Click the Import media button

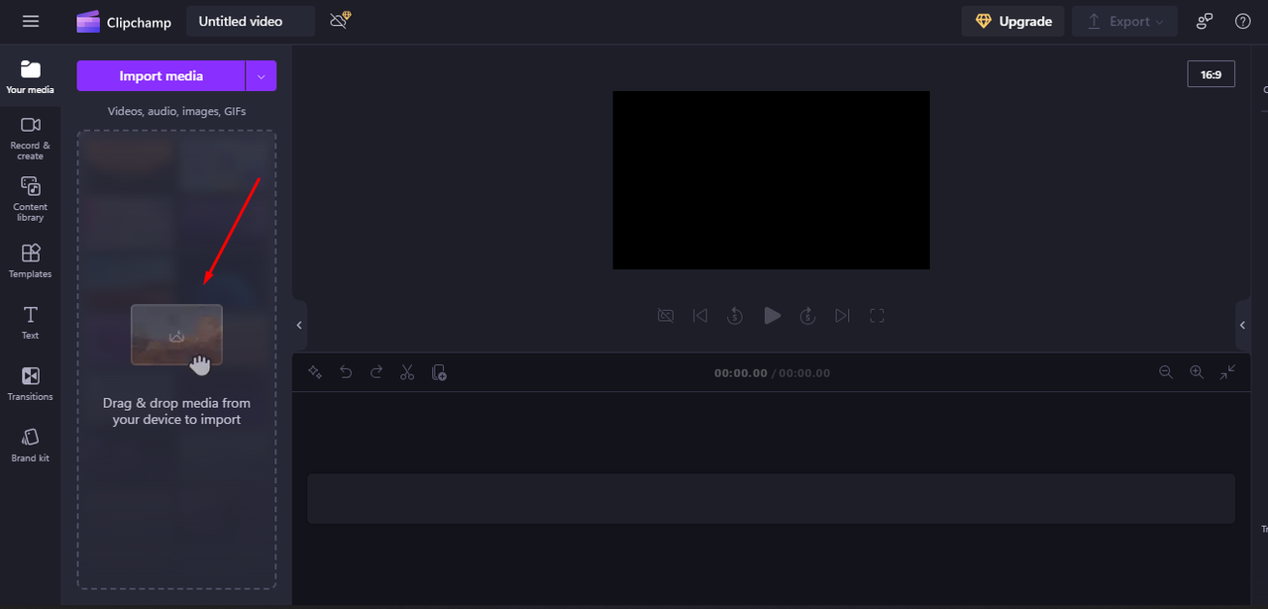coord(160,76)
